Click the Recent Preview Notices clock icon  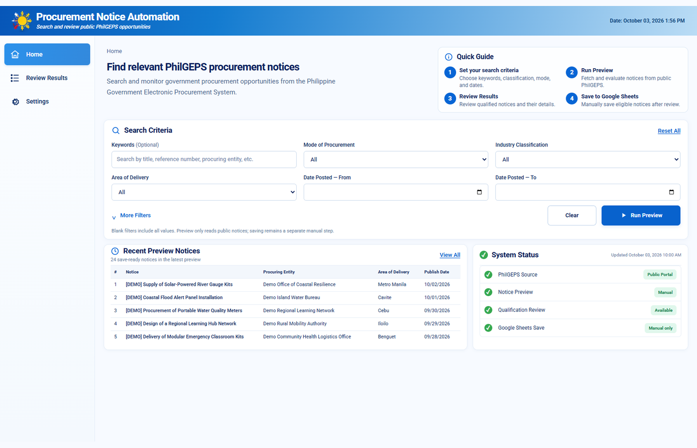(115, 251)
